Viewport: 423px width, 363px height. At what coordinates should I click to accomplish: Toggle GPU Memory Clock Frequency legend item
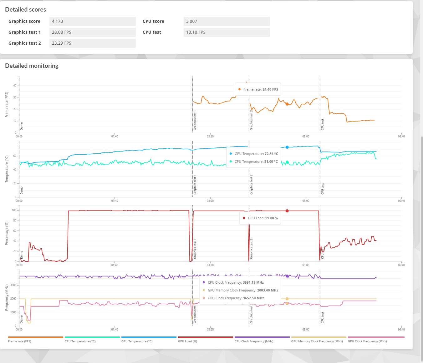(319, 340)
